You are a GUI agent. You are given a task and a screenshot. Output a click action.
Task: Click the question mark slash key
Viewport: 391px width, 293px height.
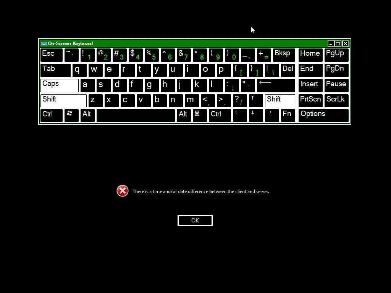[x=240, y=101]
